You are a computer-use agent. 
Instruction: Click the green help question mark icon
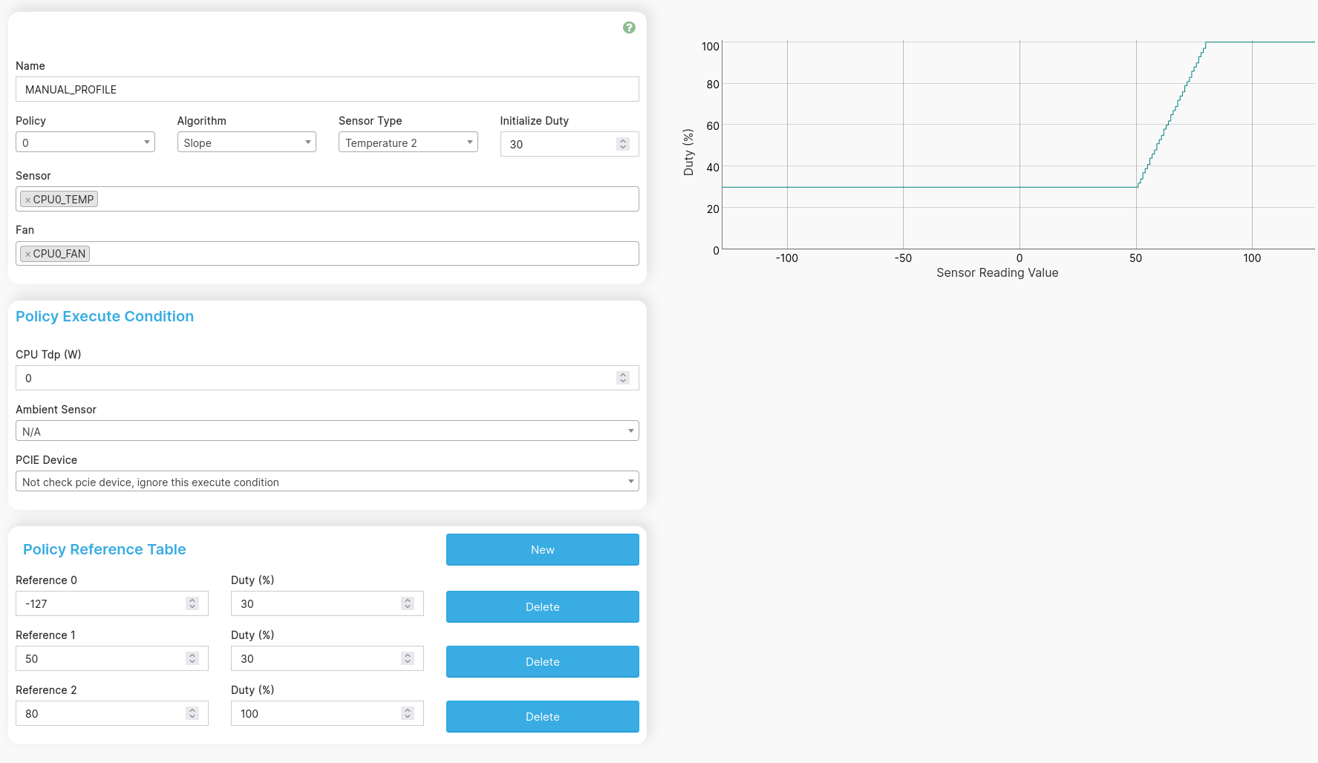point(629,27)
